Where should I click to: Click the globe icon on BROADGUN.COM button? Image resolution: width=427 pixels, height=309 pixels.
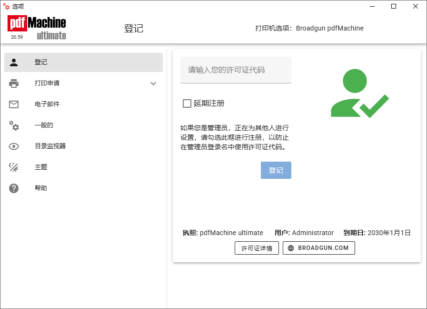pyautogui.click(x=291, y=248)
